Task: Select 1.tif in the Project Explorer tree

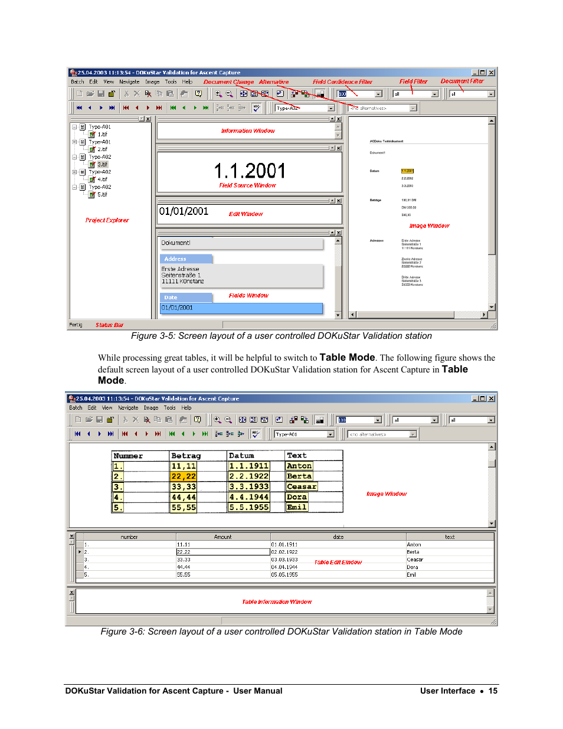Action: tap(103, 135)
